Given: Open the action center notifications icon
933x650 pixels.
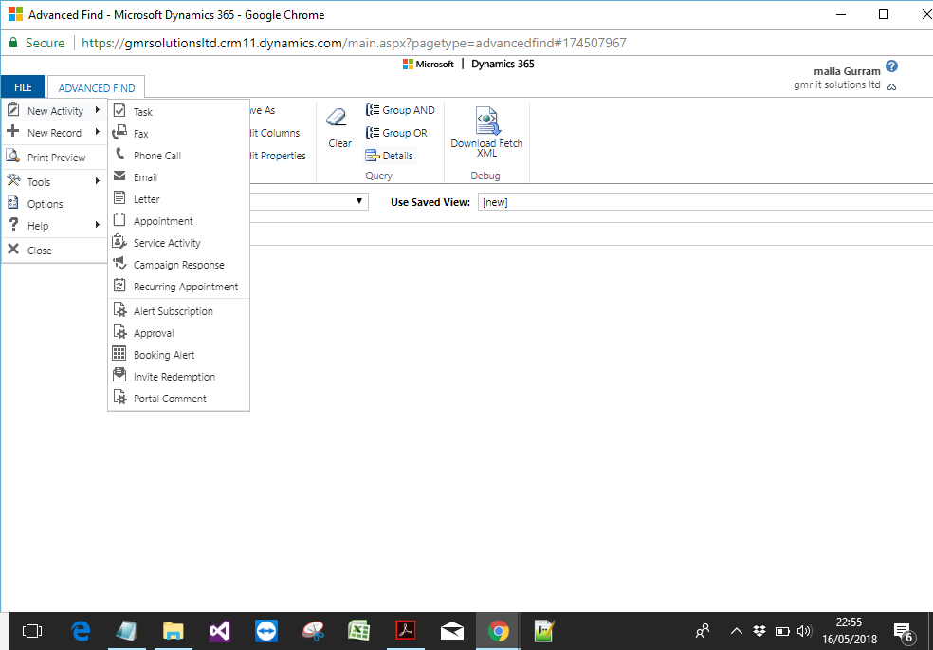Looking at the screenshot, I should point(904,632).
